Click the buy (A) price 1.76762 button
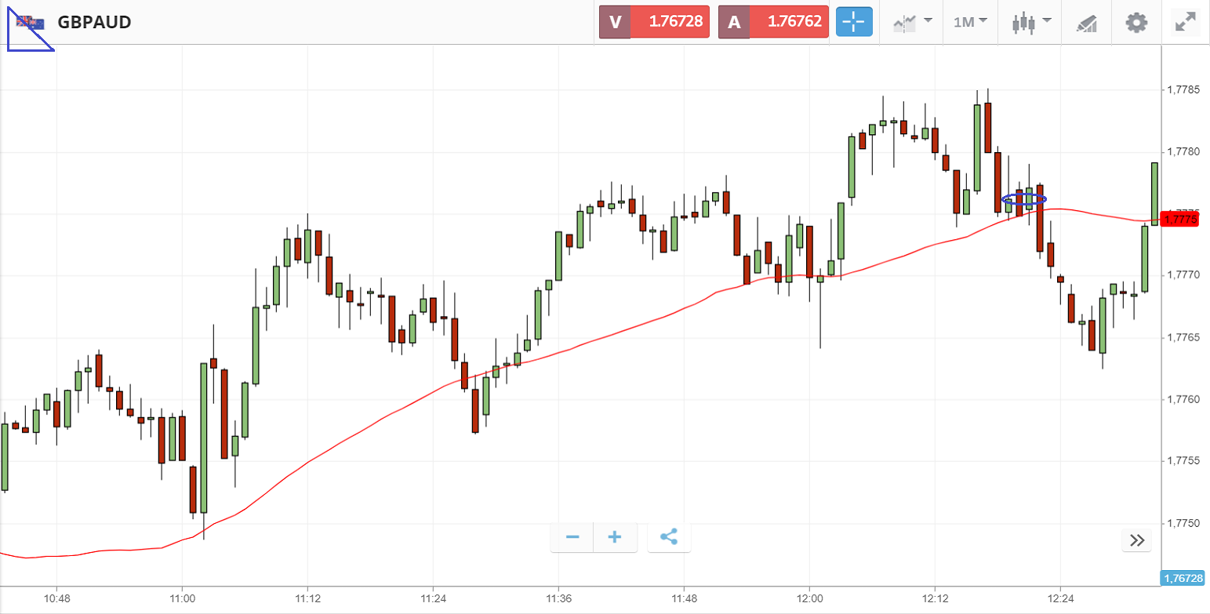Viewport: 1210px width, 614px height. tap(773, 22)
